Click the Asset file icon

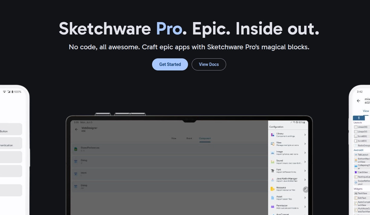272,198
